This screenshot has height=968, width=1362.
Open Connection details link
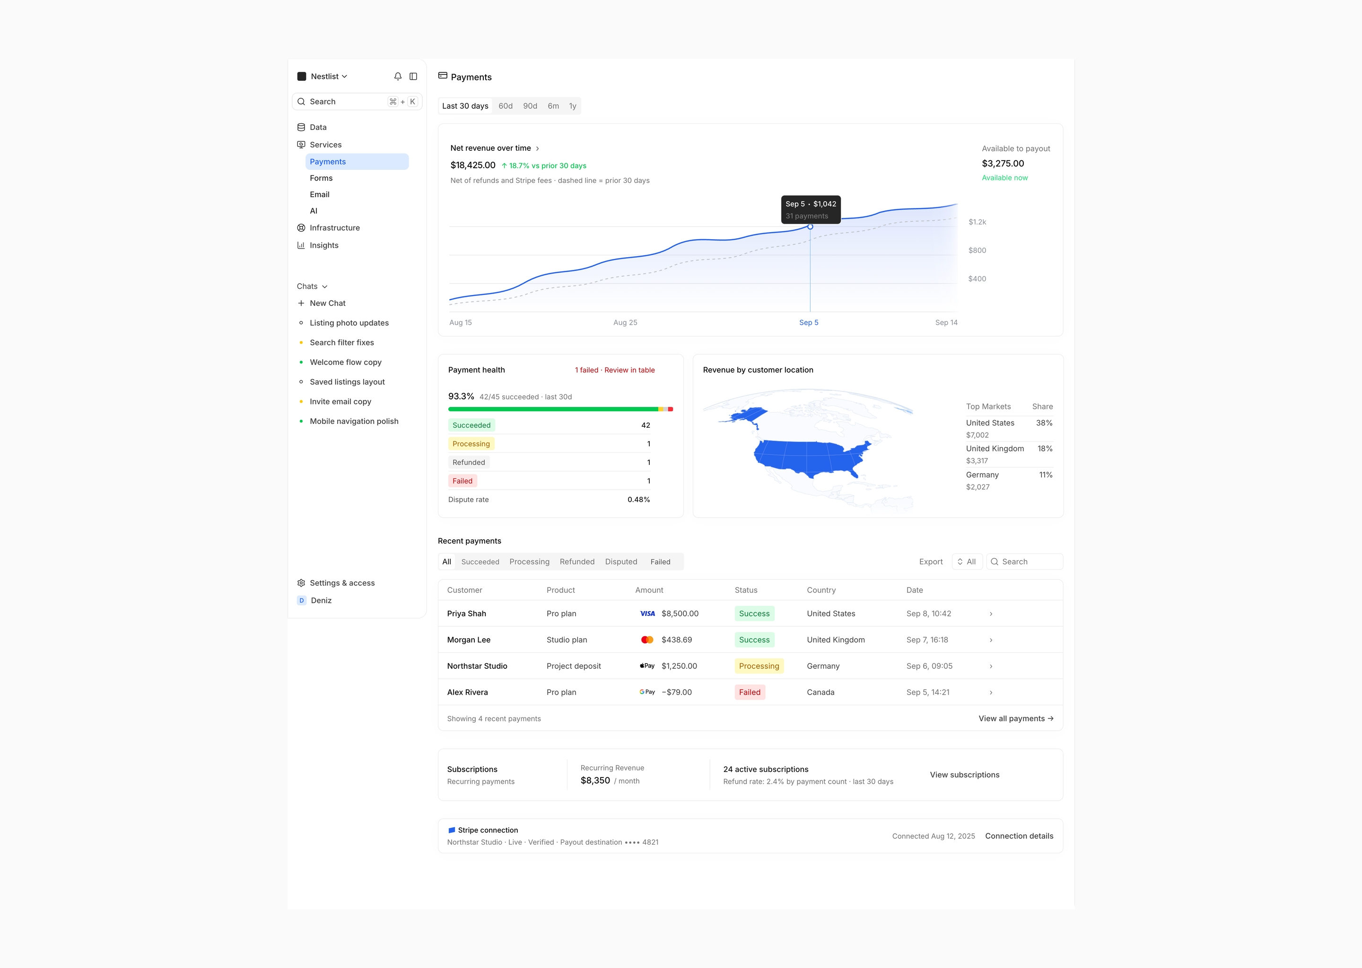tap(1019, 836)
